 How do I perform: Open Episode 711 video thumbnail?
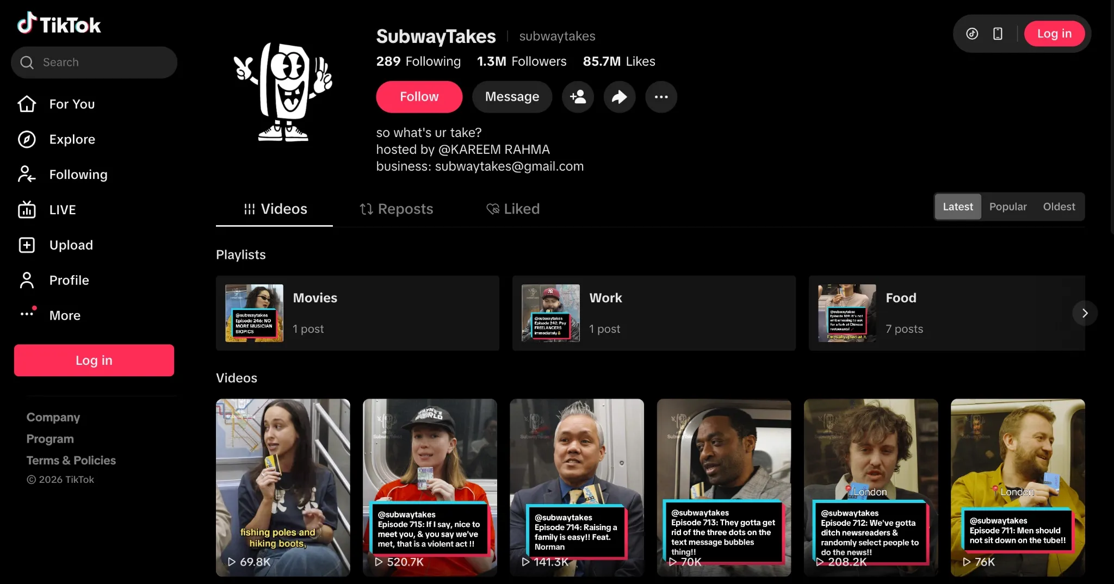point(1018,488)
